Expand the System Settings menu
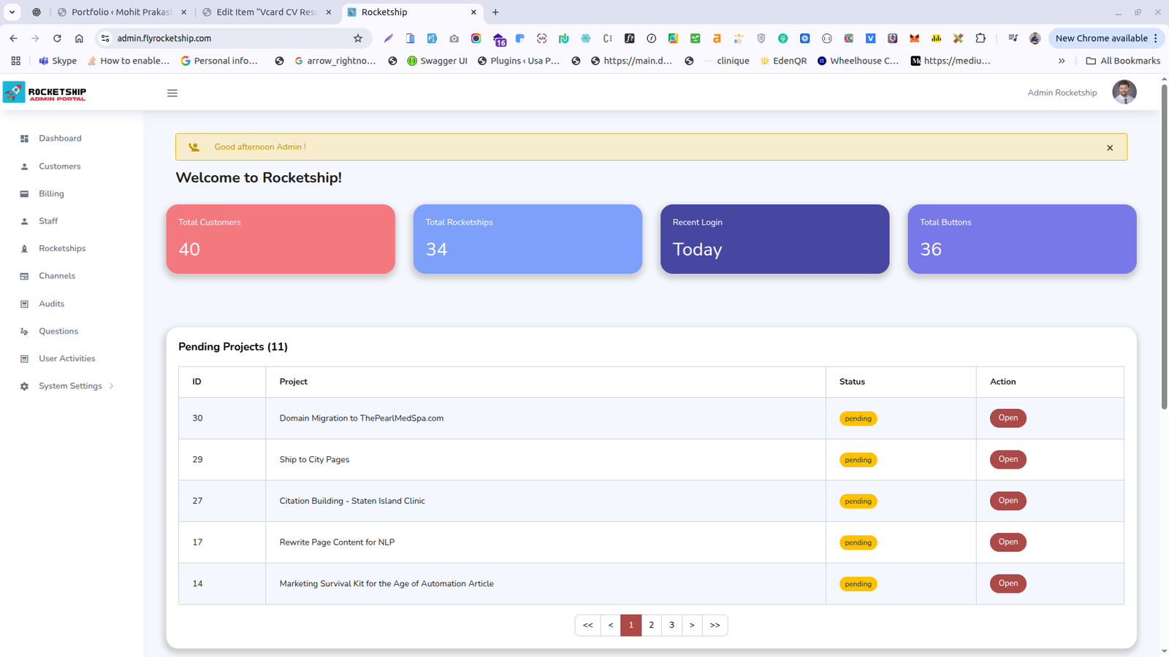This screenshot has width=1169, height=657. (x=70, y=385)
